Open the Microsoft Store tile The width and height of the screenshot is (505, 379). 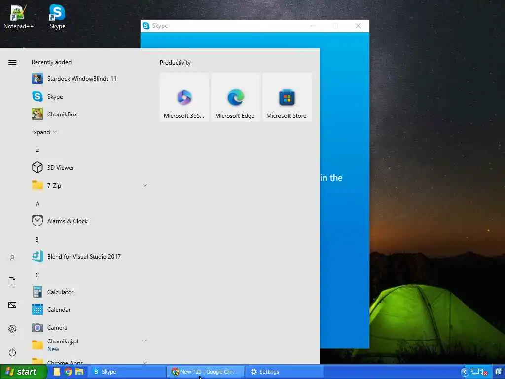coord(287,97)
